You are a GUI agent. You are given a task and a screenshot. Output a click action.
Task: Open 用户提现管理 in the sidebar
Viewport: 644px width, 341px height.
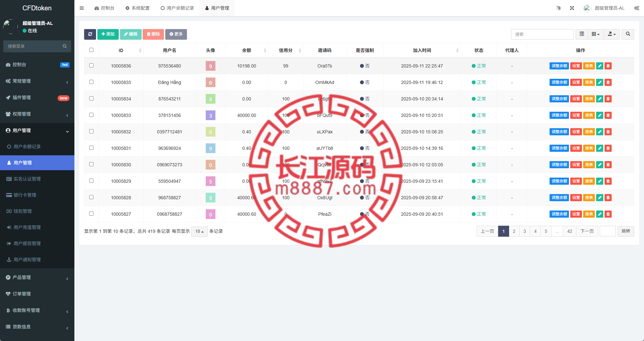point(37,243)
